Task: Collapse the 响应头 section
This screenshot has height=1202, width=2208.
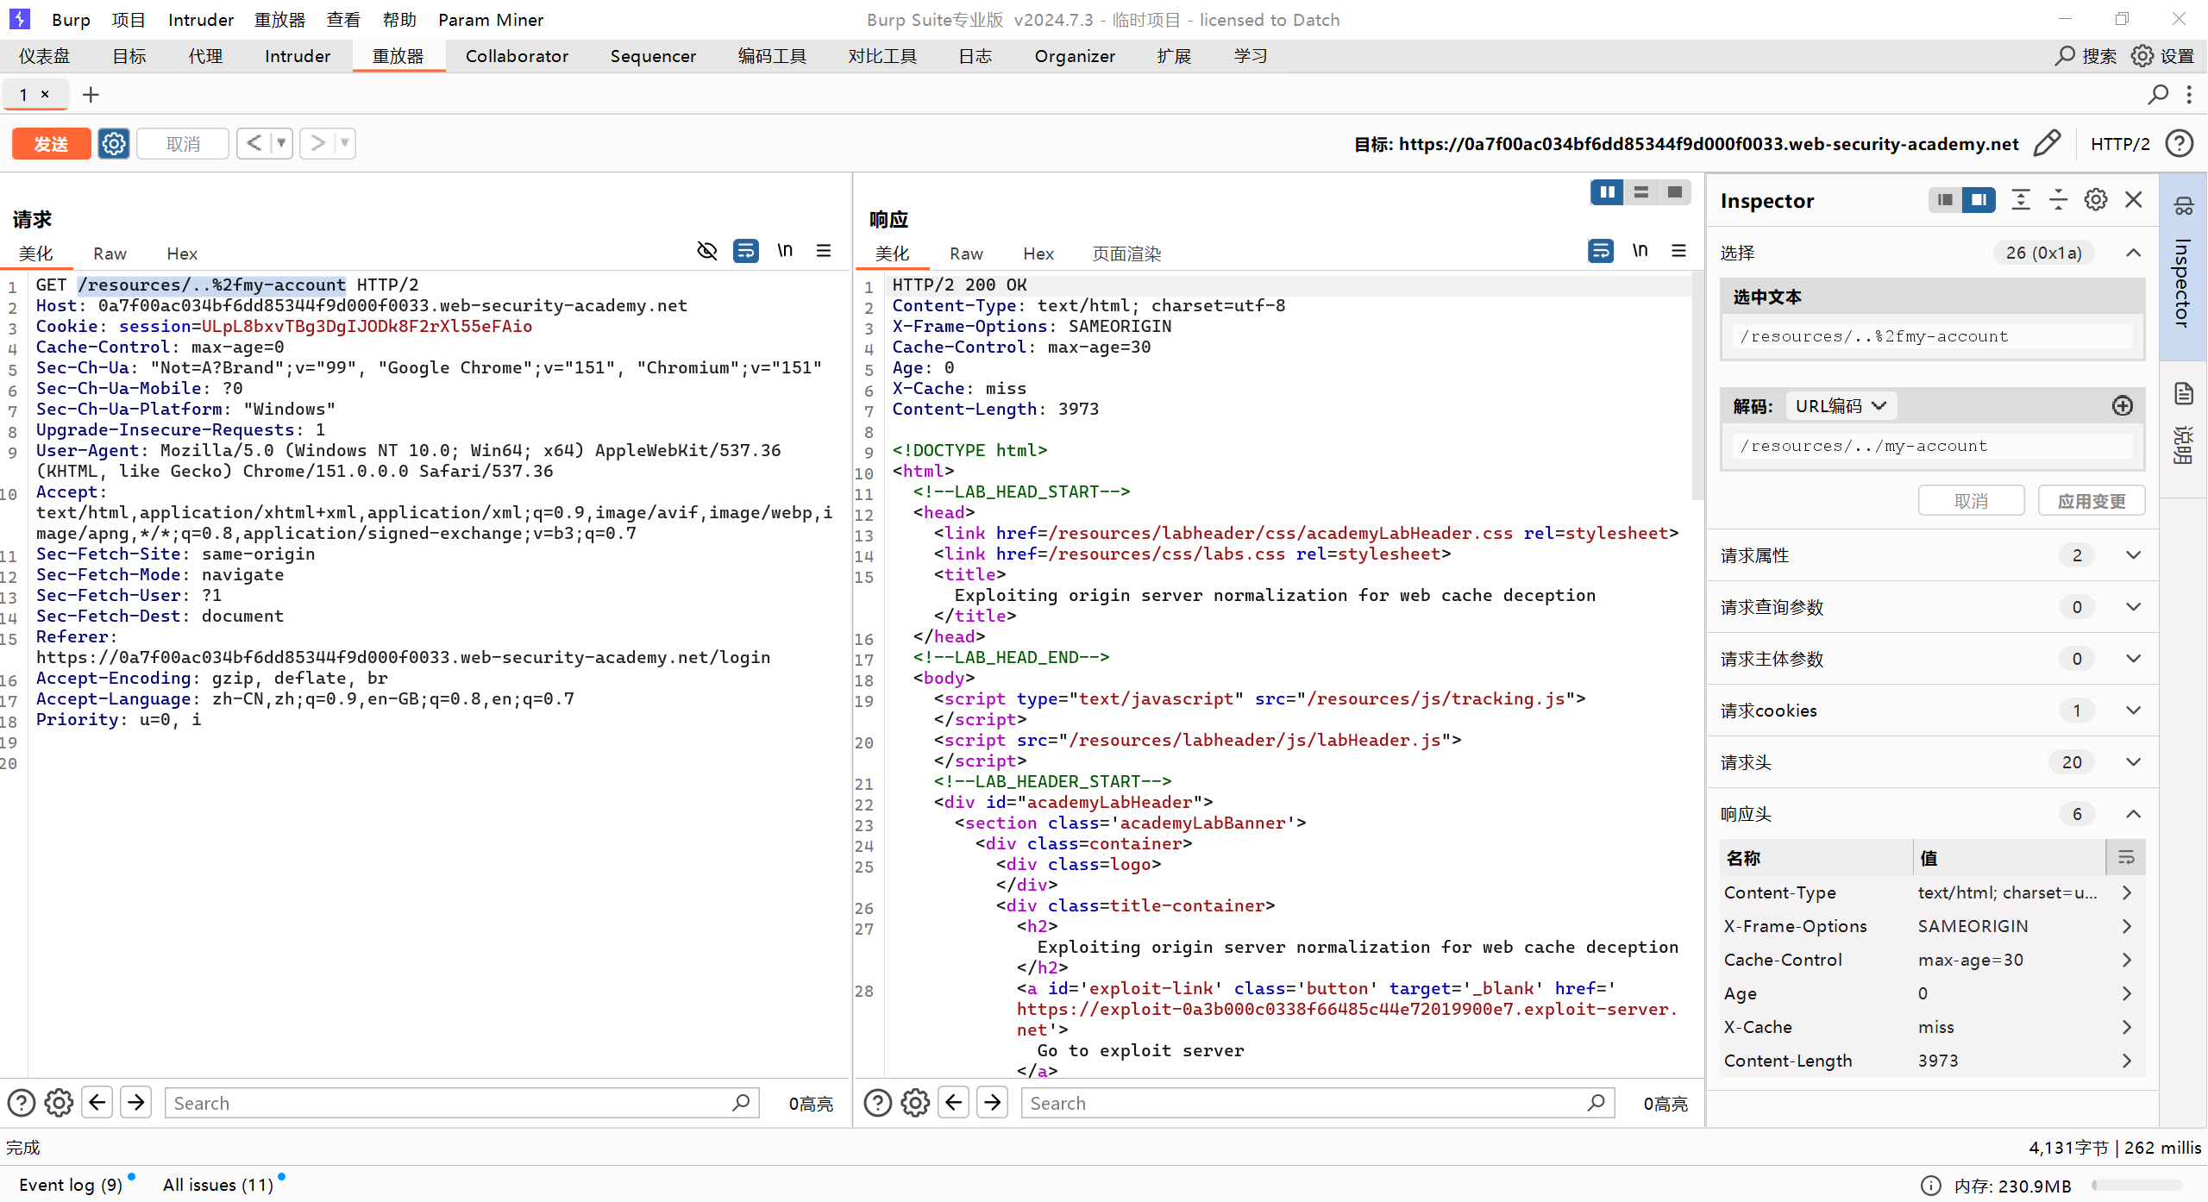Action: coord(2134,814)
